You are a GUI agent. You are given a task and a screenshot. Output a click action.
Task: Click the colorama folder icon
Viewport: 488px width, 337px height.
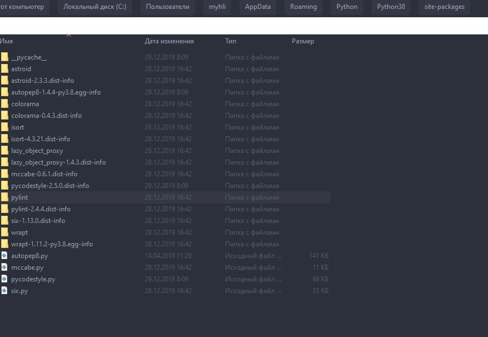click(4, 104)
